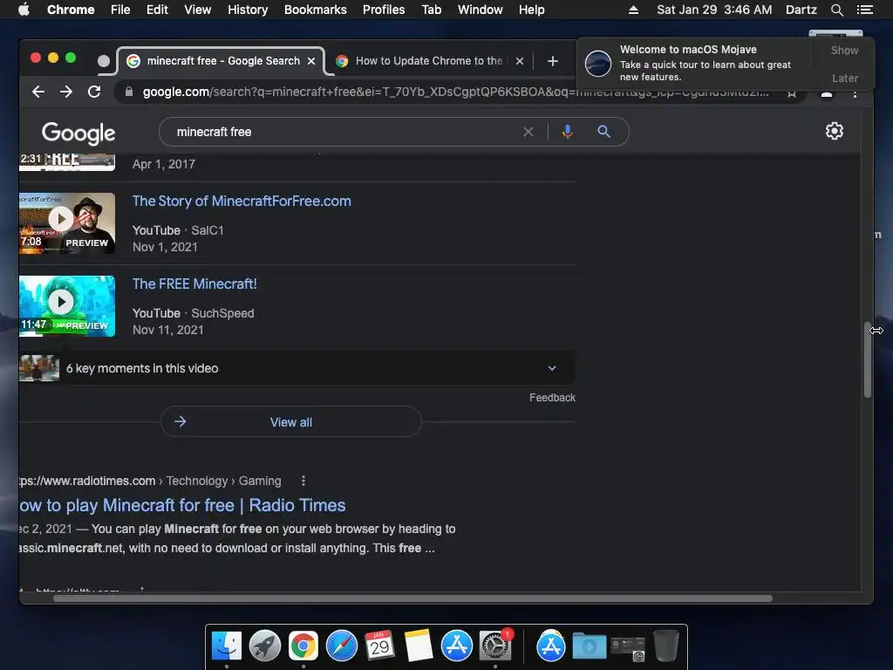
Task: Open a new Chrome tab
Action: [552, 61]
